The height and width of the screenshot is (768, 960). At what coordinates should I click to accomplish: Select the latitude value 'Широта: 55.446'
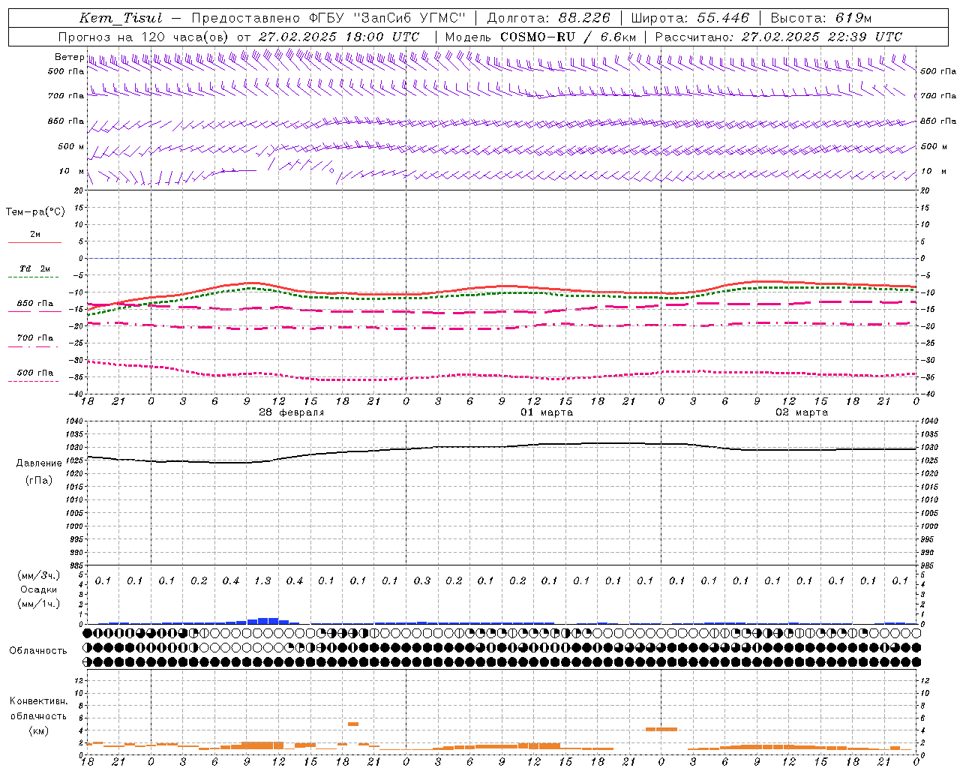[x=689, y=18]
